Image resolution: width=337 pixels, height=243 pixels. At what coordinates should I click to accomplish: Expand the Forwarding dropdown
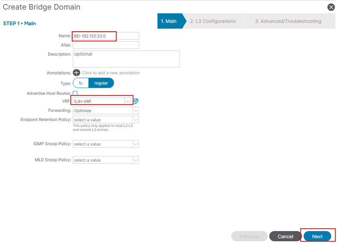[135, 111]
